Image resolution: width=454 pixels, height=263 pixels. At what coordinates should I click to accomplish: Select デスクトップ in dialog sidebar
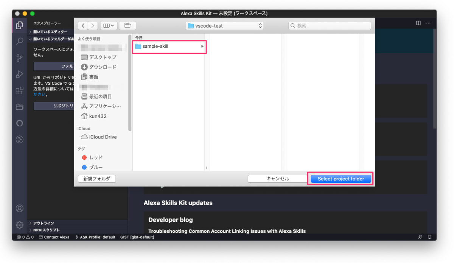99,57
